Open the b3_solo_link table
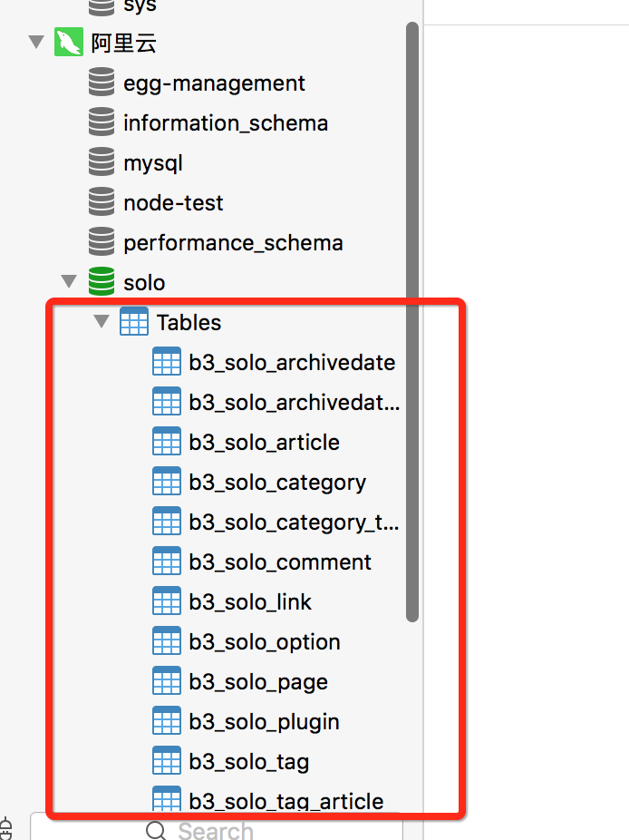629x840 pixels. tap(250, 602)
